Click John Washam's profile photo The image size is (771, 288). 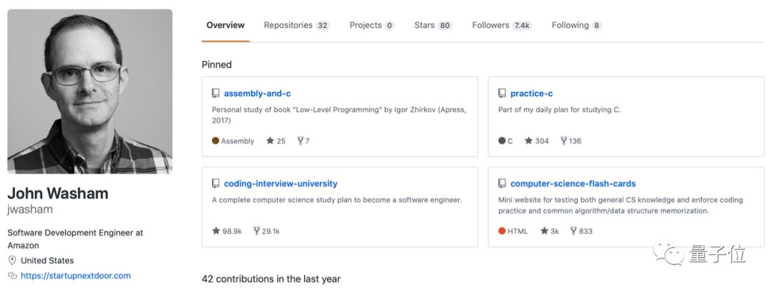90,91
